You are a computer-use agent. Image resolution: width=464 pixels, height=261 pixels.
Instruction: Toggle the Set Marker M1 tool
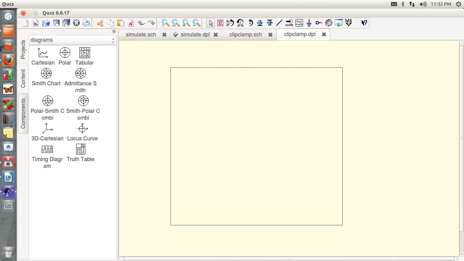tap(349, 23)
